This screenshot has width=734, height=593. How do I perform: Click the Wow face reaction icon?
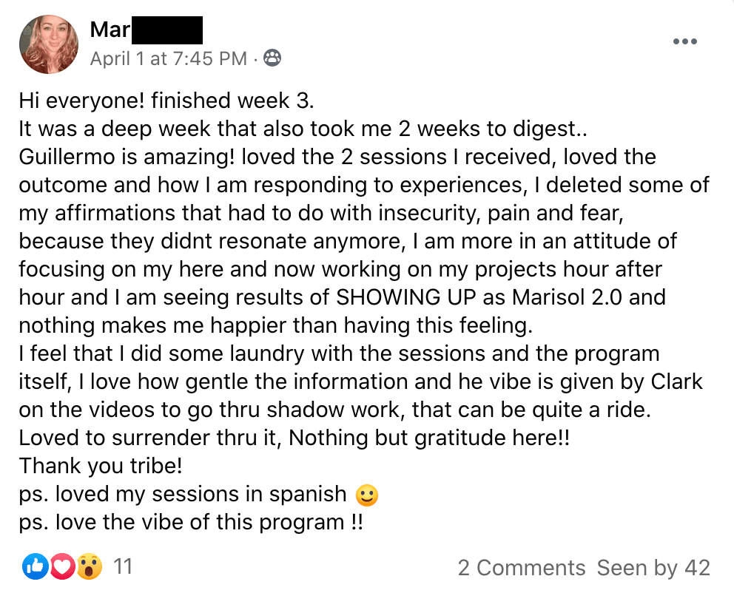[90, 567]
